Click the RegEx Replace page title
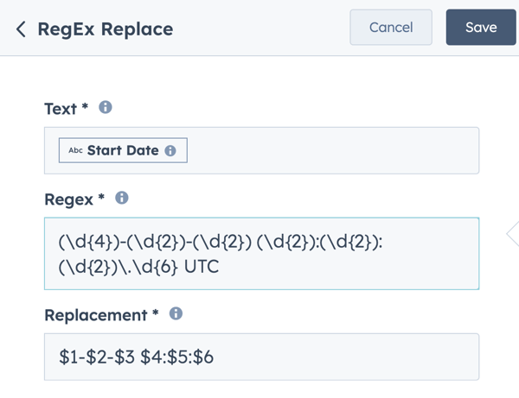 (106, 29)
